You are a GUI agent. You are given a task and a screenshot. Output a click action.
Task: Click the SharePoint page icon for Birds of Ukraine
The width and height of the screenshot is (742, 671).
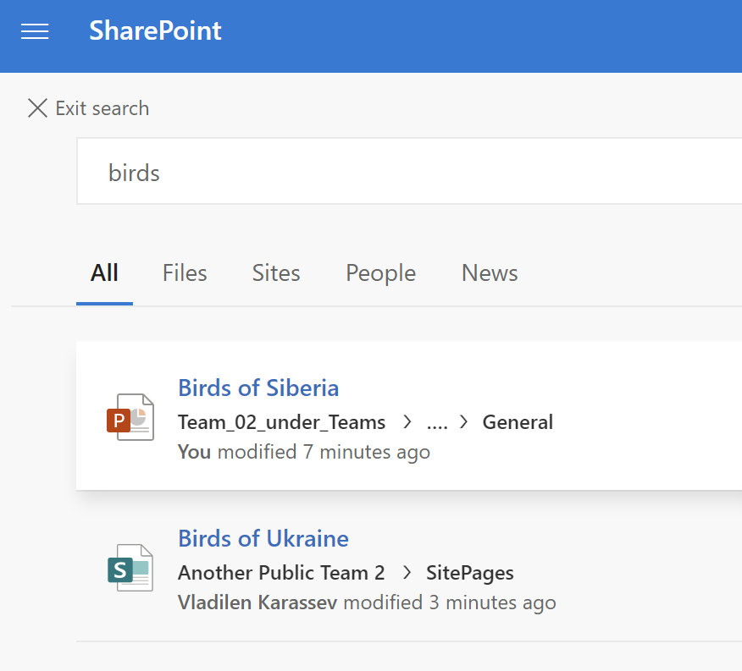[130, 568]
